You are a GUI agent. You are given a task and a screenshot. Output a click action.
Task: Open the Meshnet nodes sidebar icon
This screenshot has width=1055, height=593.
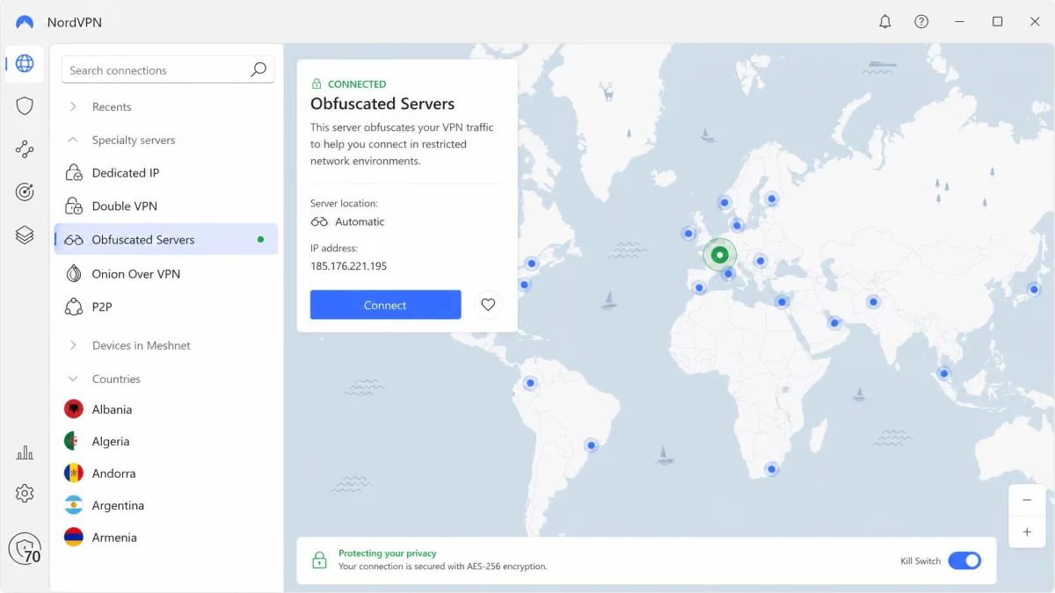tap(25, 149)
